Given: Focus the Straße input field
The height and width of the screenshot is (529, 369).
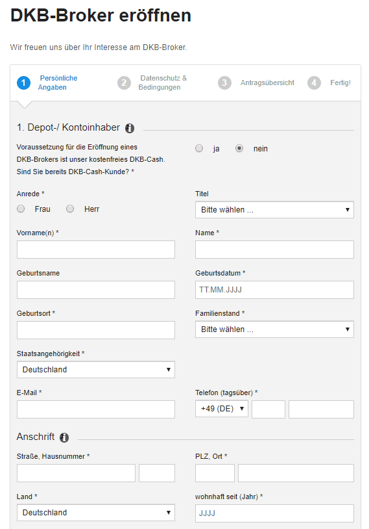Looking at the screenshot, I should point(76,473).
